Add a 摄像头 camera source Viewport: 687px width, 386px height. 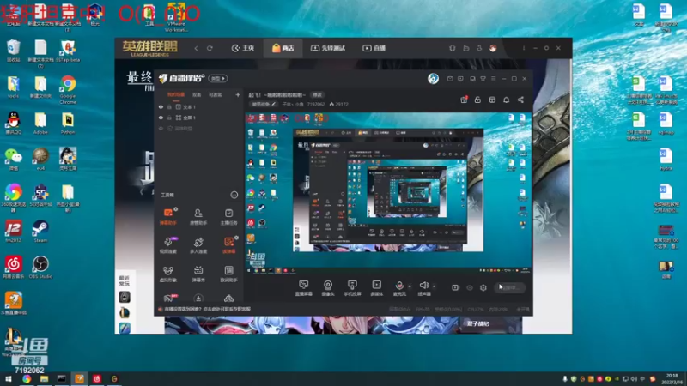[328, 288]
